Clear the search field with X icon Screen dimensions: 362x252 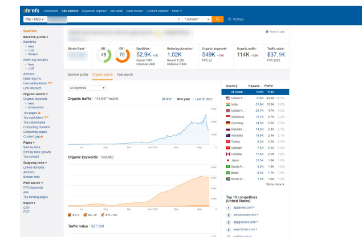pos(179,19)
